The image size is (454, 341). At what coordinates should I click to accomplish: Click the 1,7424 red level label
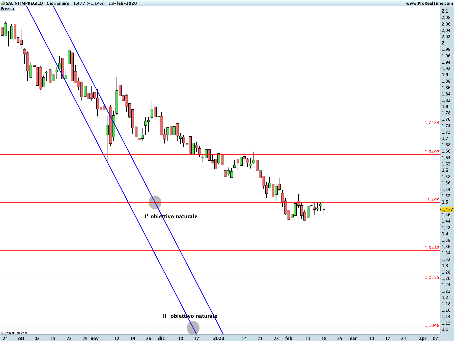[x=432, y=123]
